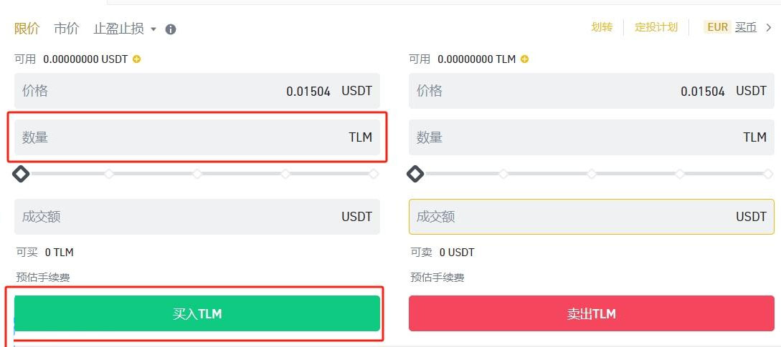Click the arrow icon after 买币
The image size is (781, 347).
coord(769,28)
